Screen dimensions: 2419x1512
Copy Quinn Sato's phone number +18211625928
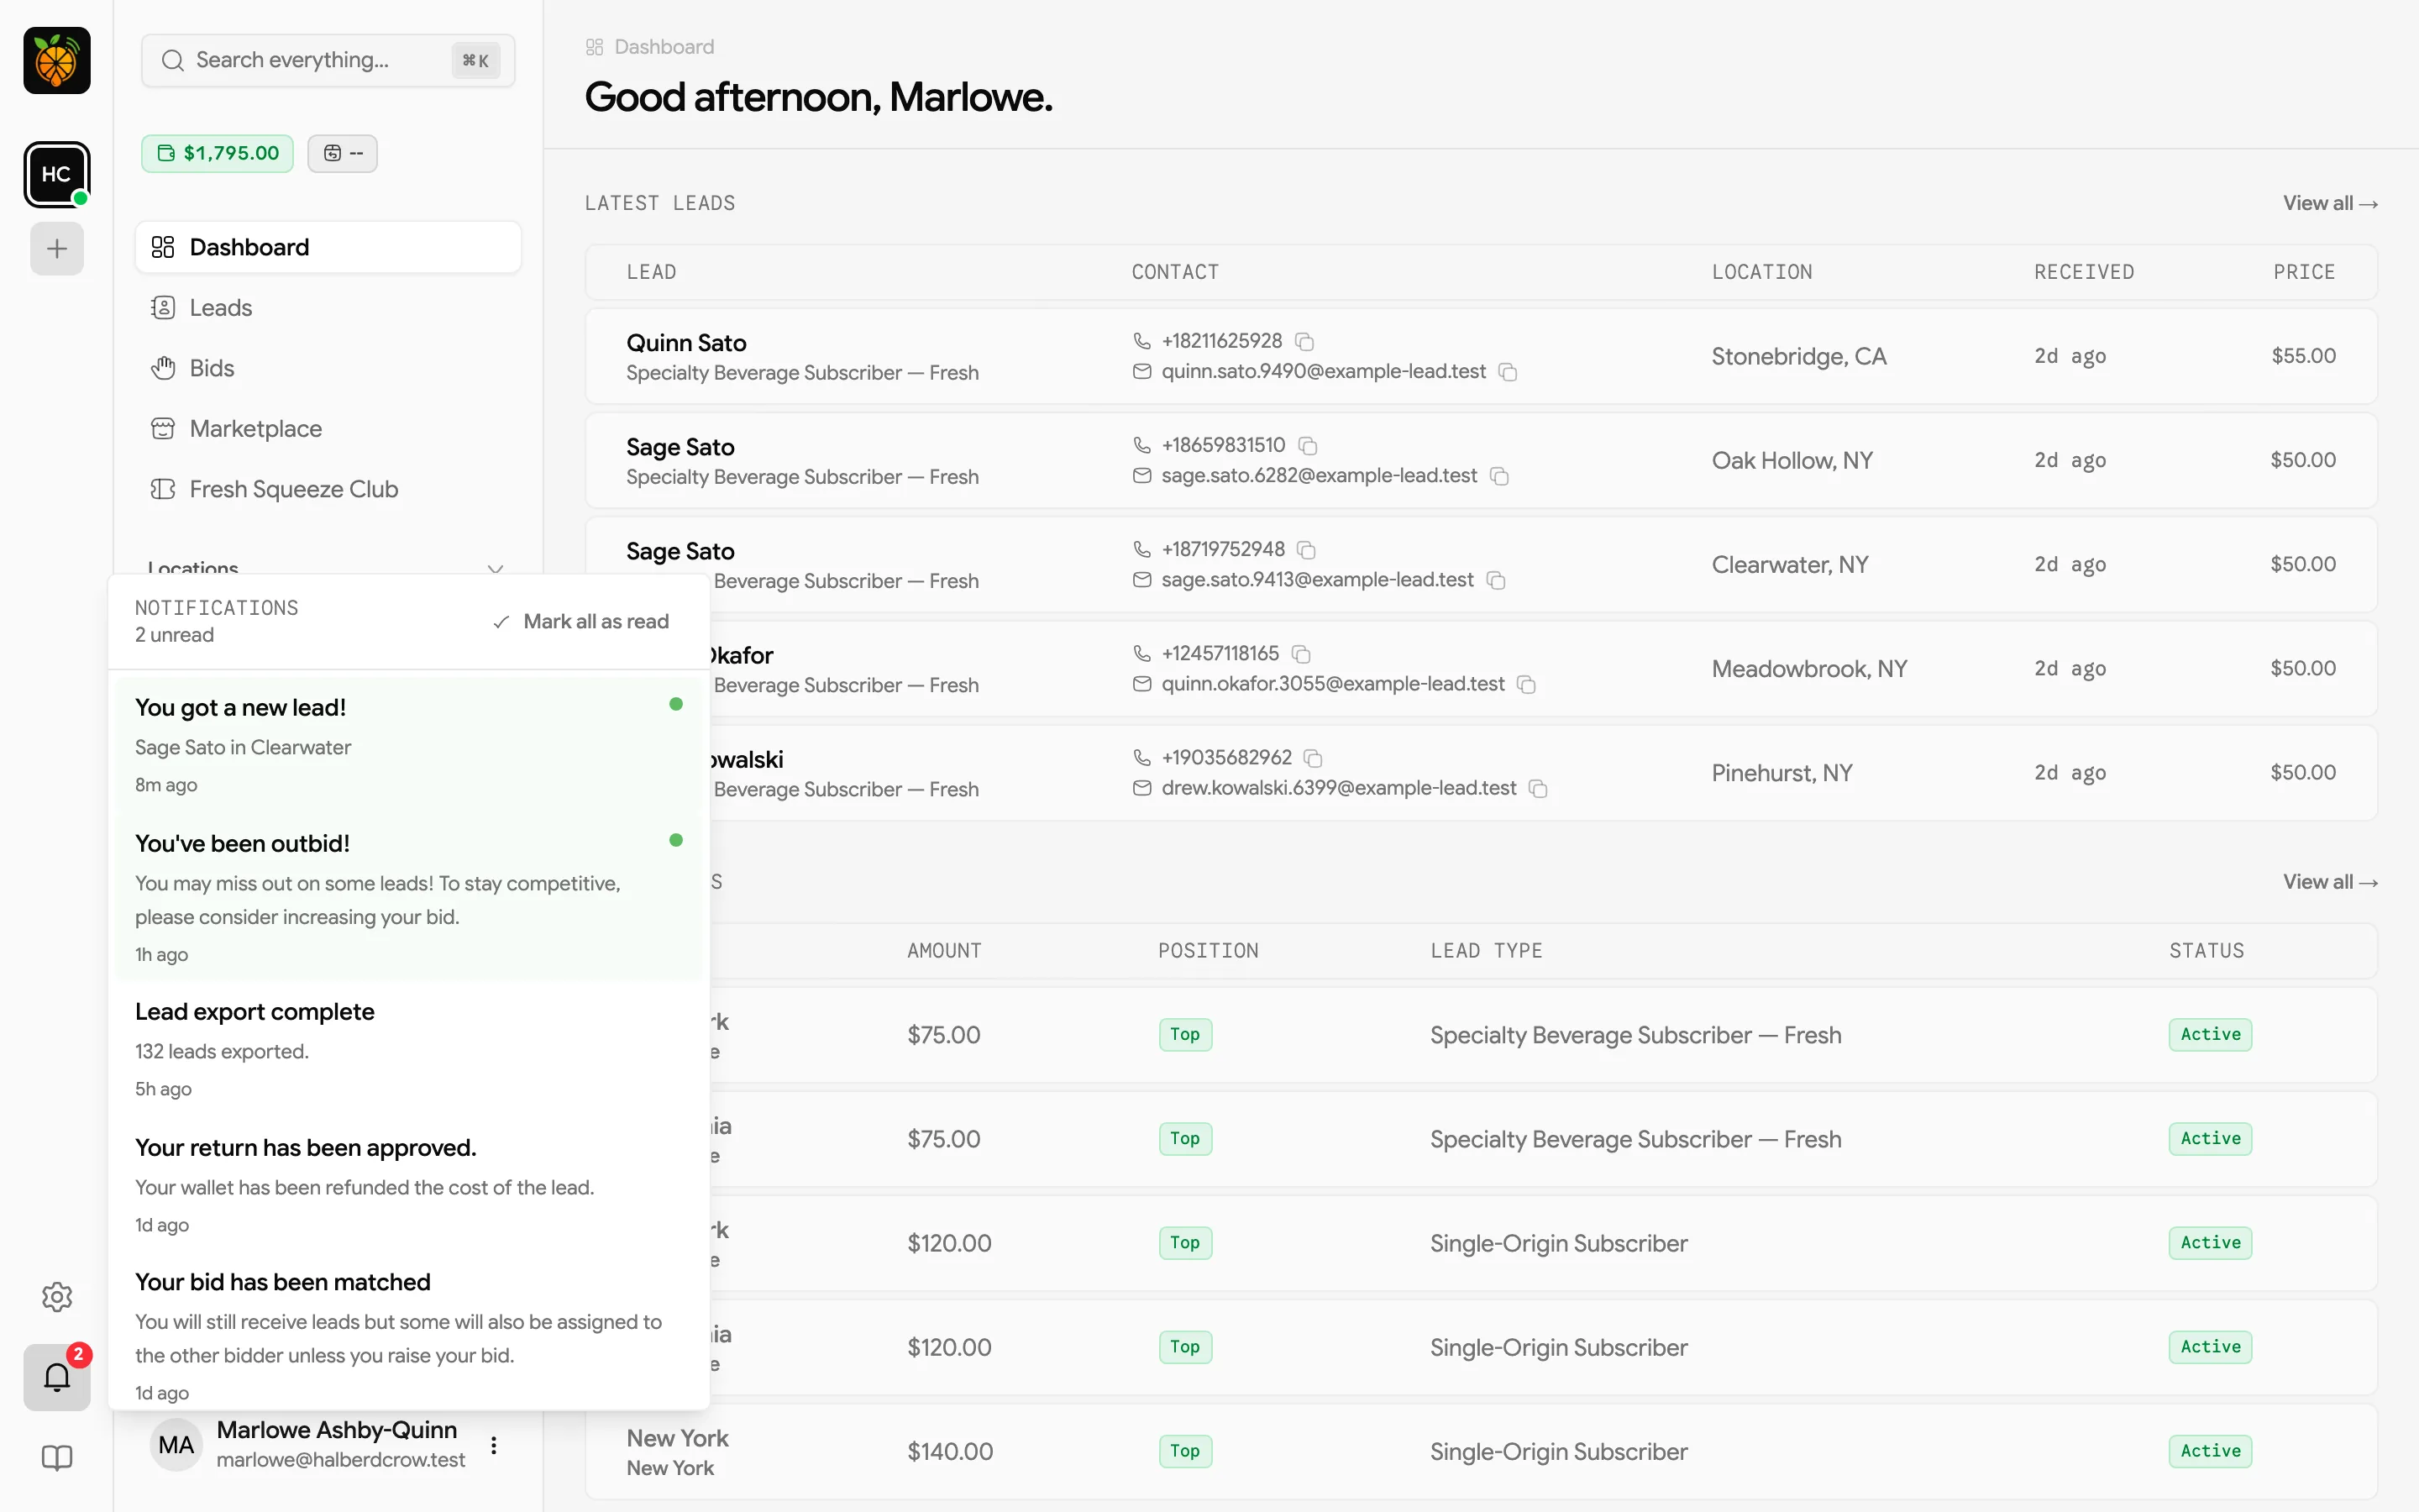click(x=1304, y=341)
